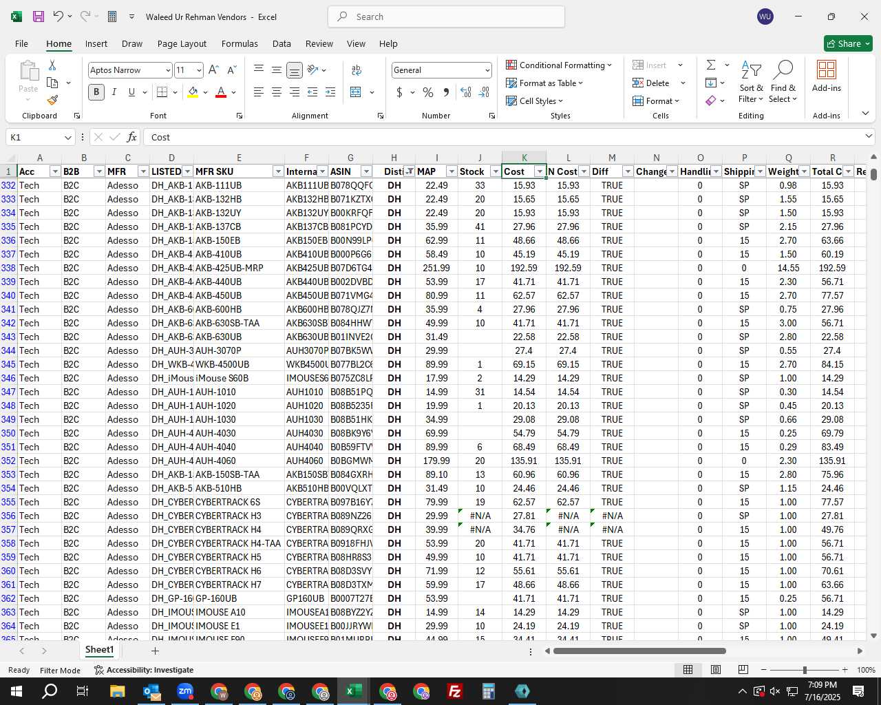Click the Orientation text angle icon
The image size is (881, 705).
(313, 70)
